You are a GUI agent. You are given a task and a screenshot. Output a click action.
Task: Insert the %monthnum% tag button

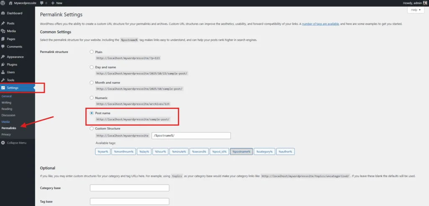124,152
